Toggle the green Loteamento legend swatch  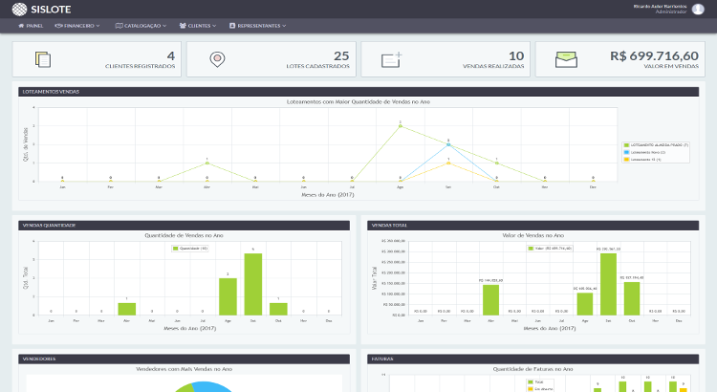point(626,145)
